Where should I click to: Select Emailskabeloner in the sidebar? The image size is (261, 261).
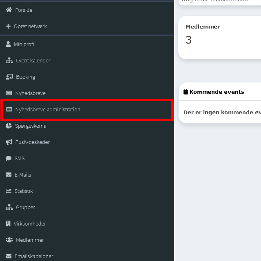34,257
